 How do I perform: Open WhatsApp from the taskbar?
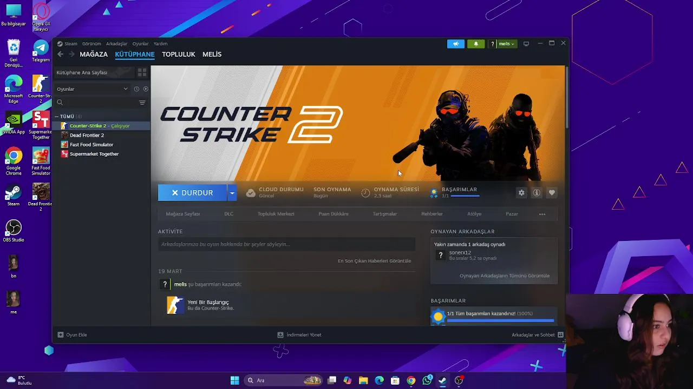click(427, 380)
